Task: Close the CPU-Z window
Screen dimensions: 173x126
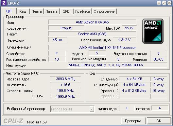Action: point(169,3)
